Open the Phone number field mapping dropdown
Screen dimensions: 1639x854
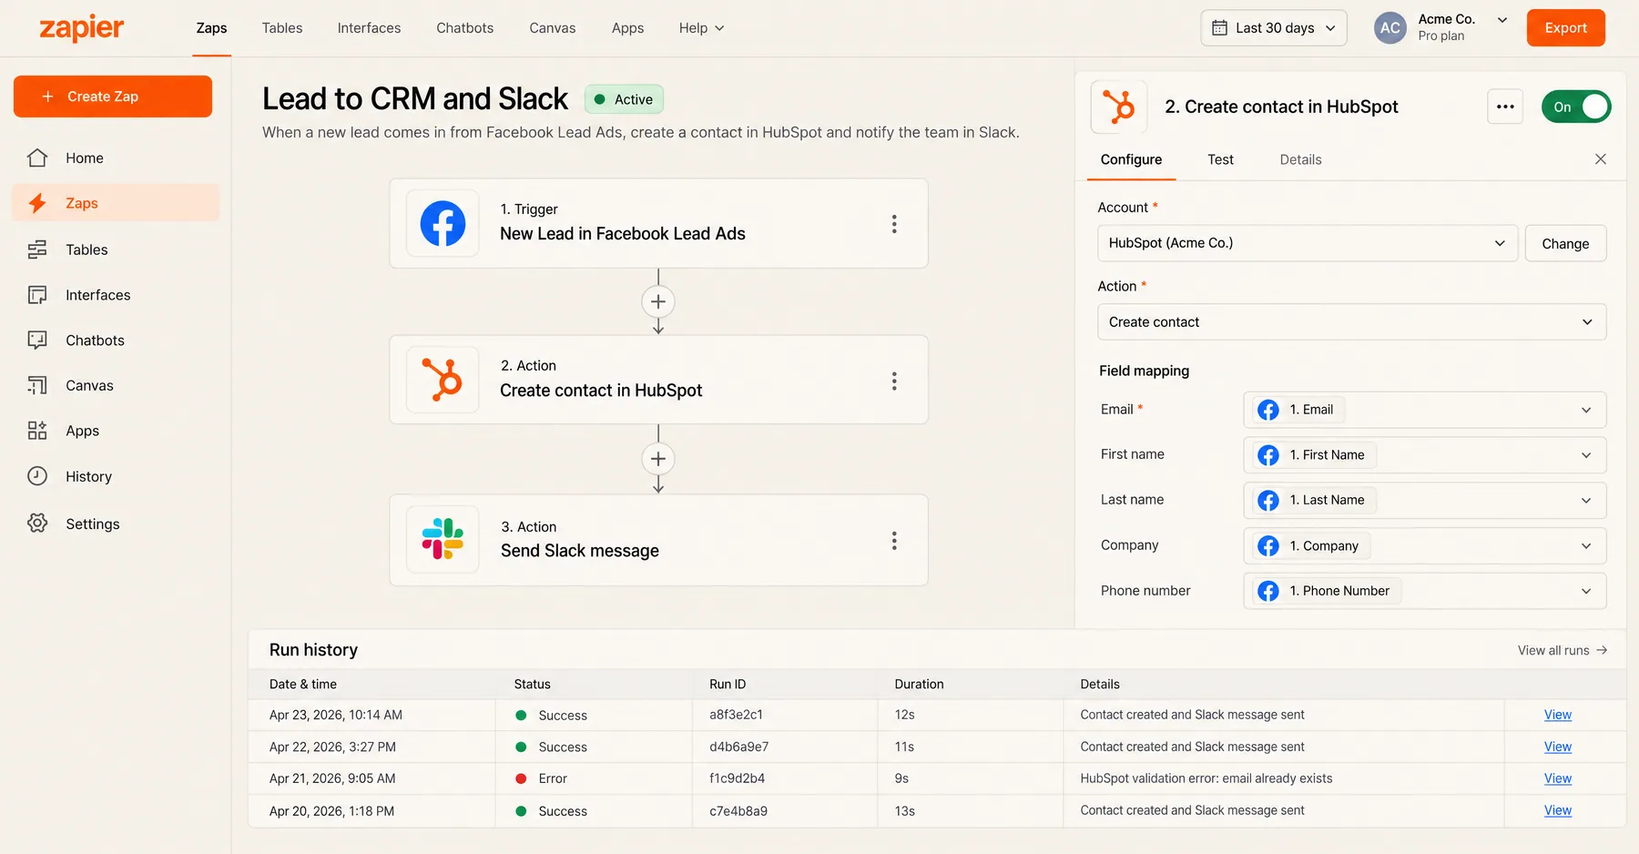pos(1425,591)
